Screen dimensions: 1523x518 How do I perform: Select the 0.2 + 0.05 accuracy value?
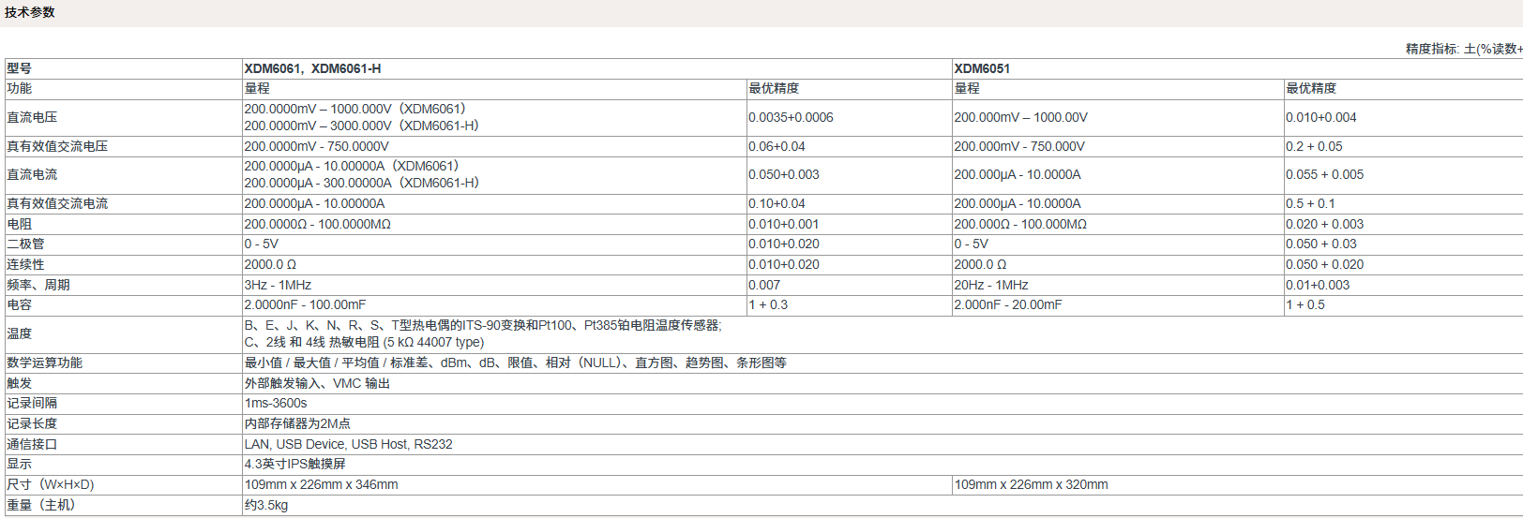[1314, 146]
